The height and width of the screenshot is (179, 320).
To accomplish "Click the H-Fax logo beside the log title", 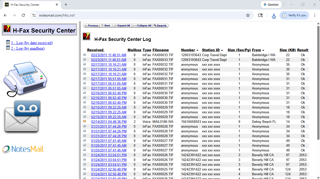I will [86, 36].
